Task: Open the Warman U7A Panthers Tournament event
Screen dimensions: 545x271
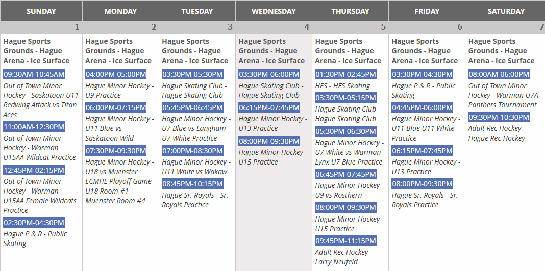Action: click(x=502, y=95)
